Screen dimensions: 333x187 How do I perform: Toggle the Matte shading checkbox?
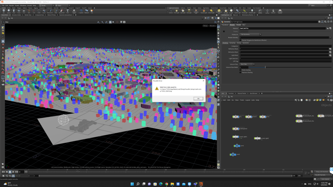coord(240,70)
